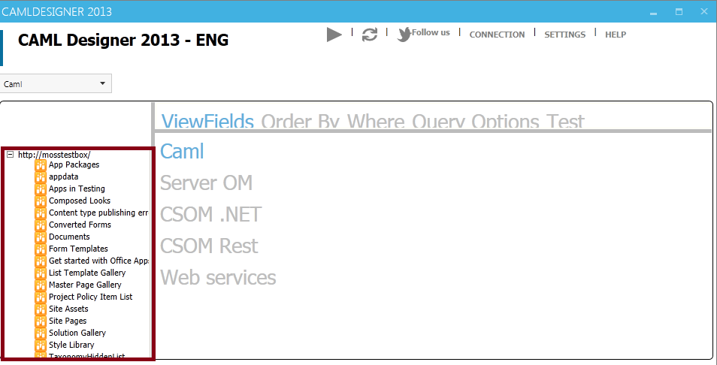The height and width of the screenshot is (365, 717).
Task: Select the Caml output option
Action: [182, 151]
